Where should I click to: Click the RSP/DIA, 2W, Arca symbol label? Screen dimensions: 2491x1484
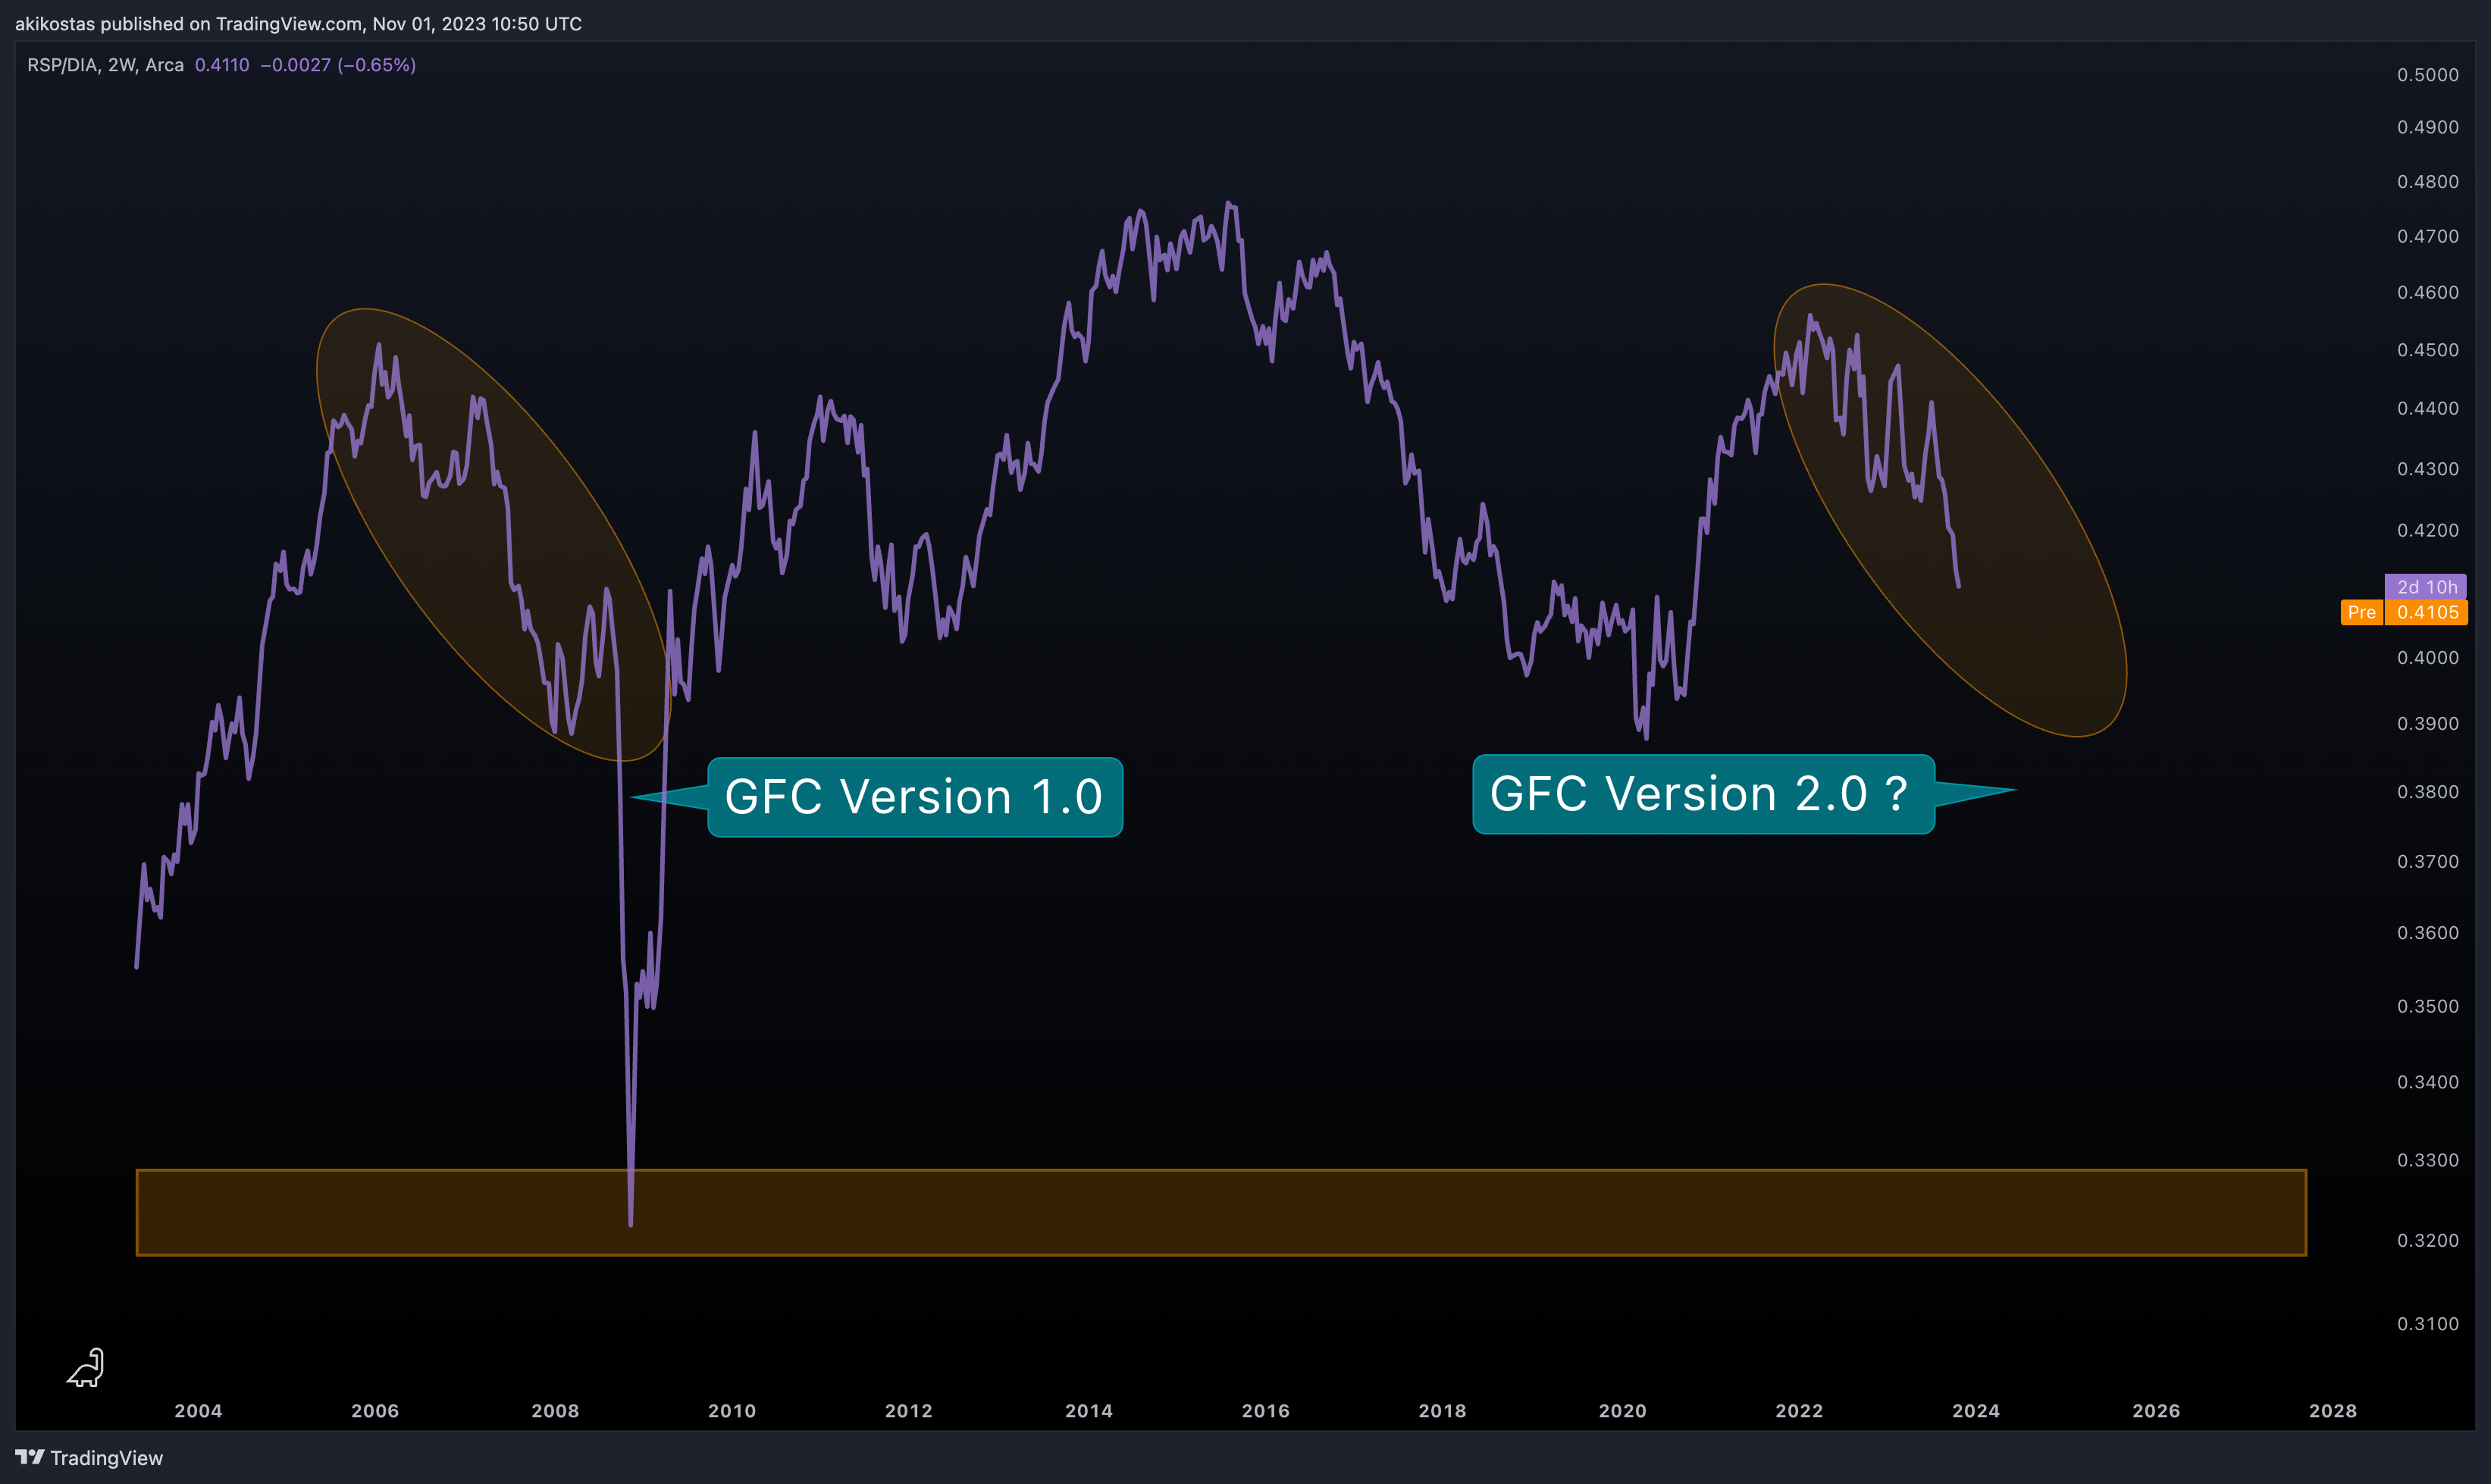click(x=105, y=65)
